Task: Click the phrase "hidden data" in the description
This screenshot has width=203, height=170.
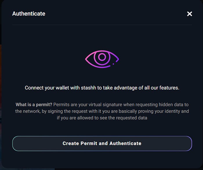Action: pos(171,104)
